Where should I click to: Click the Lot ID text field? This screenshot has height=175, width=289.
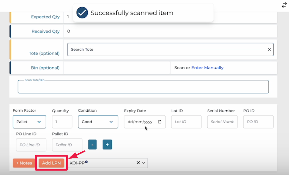186,122
